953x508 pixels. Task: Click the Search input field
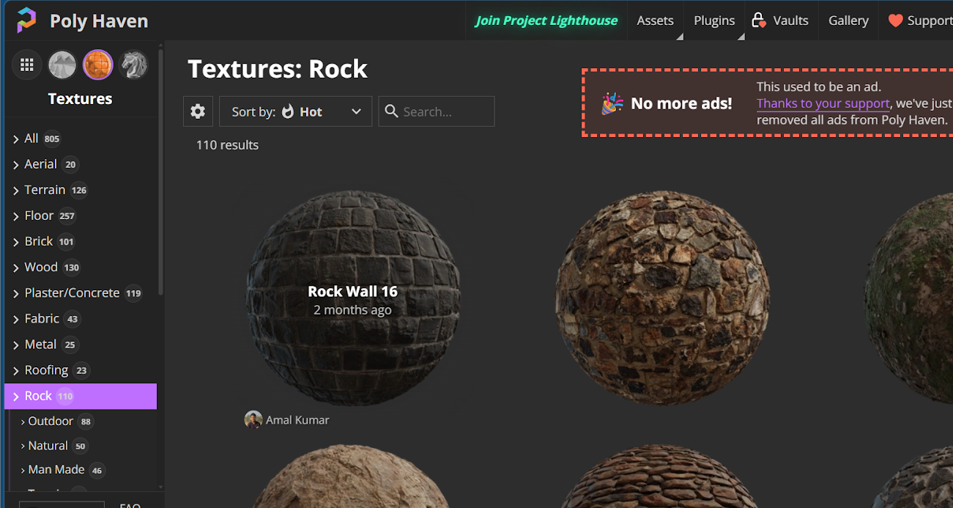coord(437,111)
